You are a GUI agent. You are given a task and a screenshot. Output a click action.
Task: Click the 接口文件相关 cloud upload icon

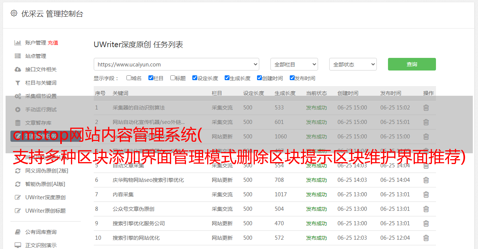coord(17,69)
